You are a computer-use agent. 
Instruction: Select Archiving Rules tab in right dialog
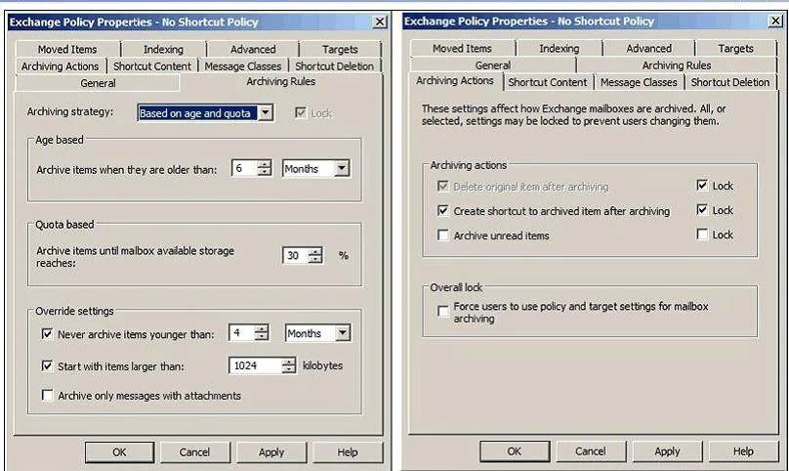[x=677, y=65]
